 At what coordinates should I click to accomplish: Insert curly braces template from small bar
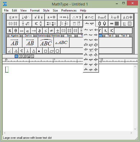coord(75,31)
